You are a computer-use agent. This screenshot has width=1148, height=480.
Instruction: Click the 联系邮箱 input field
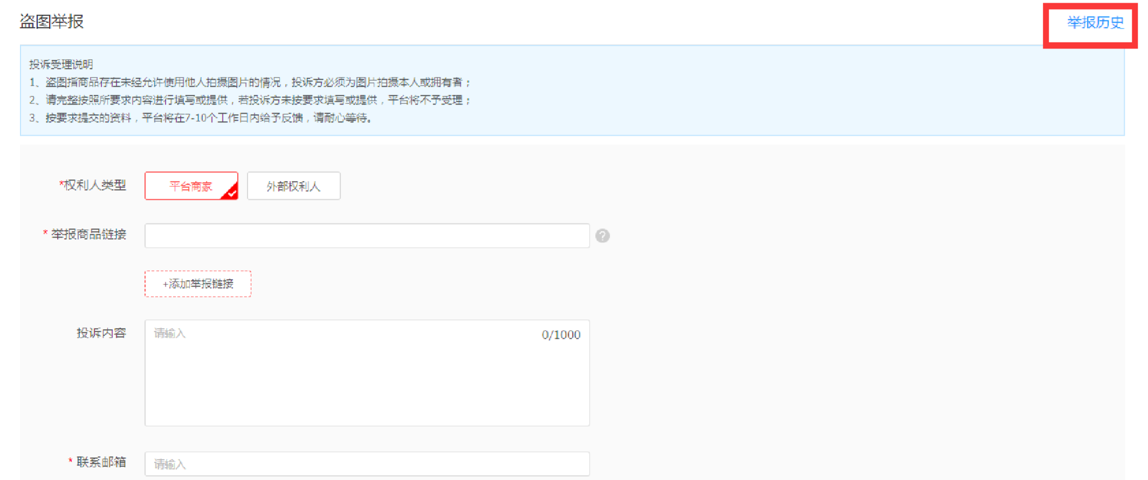(367, 464)
